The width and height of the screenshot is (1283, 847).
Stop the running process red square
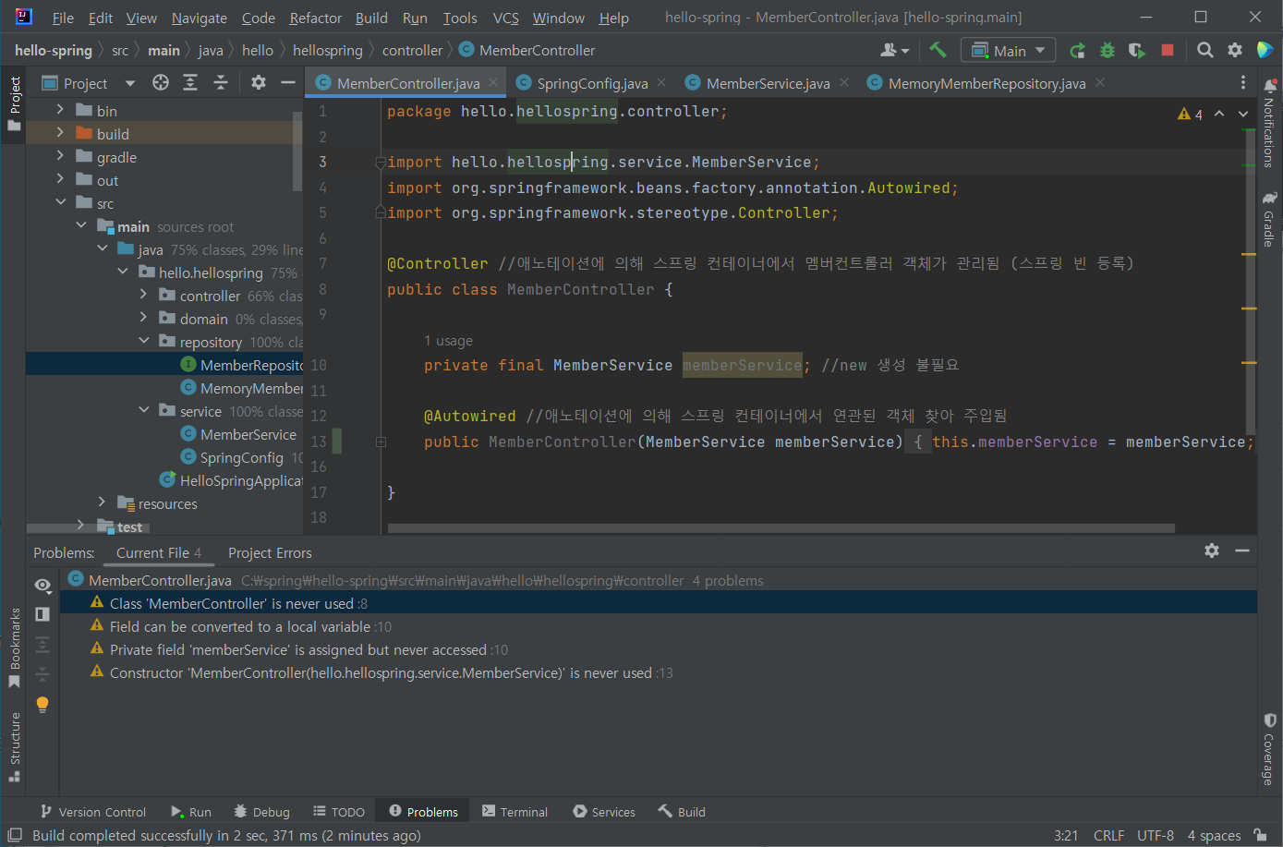[x=1168, y=50]
